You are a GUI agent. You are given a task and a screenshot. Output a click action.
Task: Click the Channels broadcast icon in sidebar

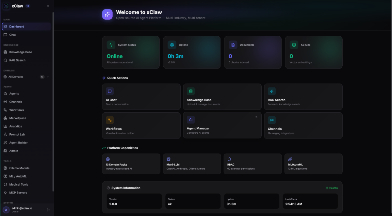tap(5, 102)
